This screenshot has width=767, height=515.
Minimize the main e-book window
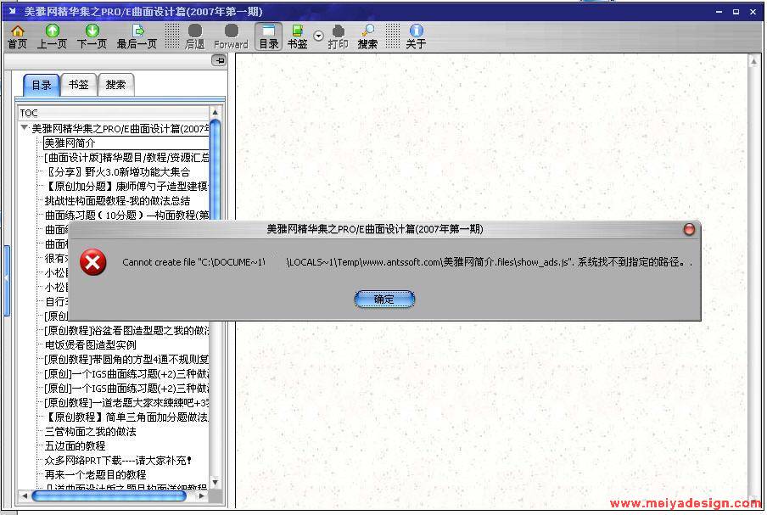pyautogui.click(x=719, y=12)
